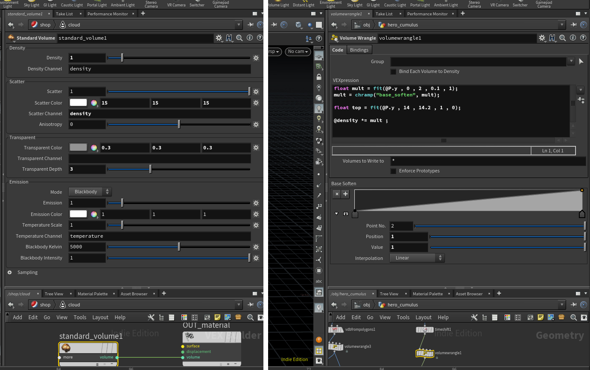Image resolution: width=590 pixels, height=370 pixels.
Task: Open help icon for Volume Wrangle node
Action: 583,38
